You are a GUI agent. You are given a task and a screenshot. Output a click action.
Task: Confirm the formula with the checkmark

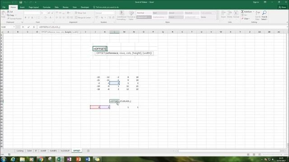tap(28, 27)
